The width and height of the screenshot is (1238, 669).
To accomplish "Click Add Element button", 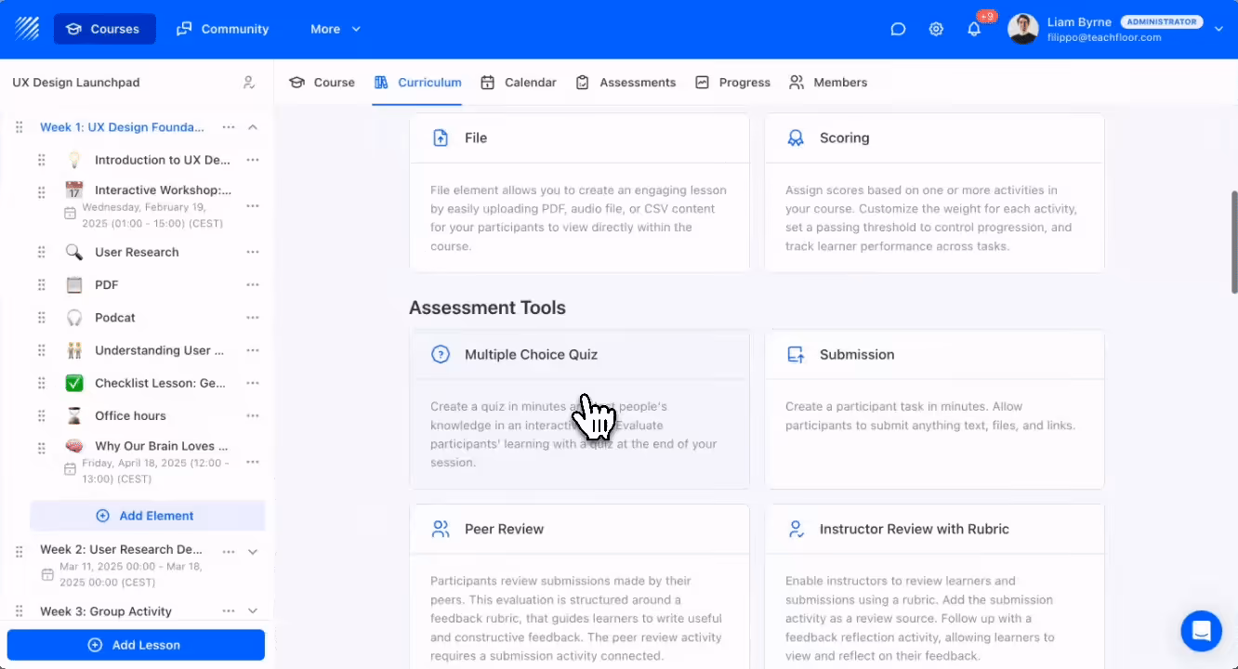I will pyautogui.click(x=148, y=516).
